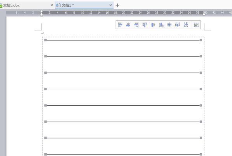Click the Align Bottom icon
232x156 pixels.
coord(161,25)
